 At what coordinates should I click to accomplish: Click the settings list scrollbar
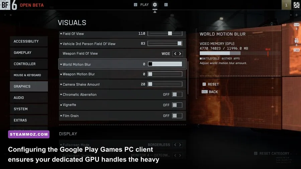point(188,78)
